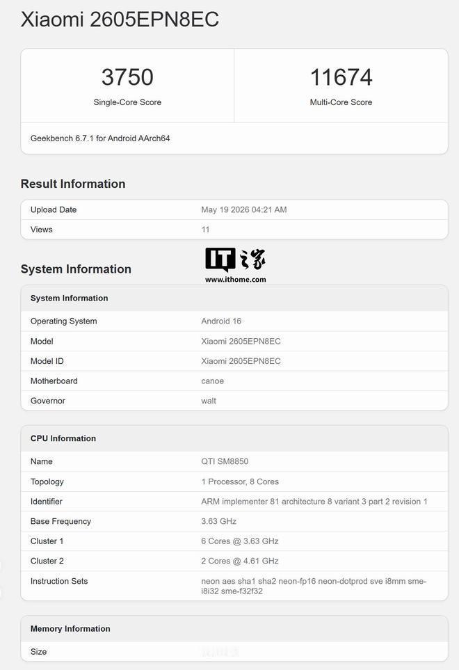Select the value 6 Cores @ 3.63 GHz
459x670 pixels.
(x=240, y=541)
